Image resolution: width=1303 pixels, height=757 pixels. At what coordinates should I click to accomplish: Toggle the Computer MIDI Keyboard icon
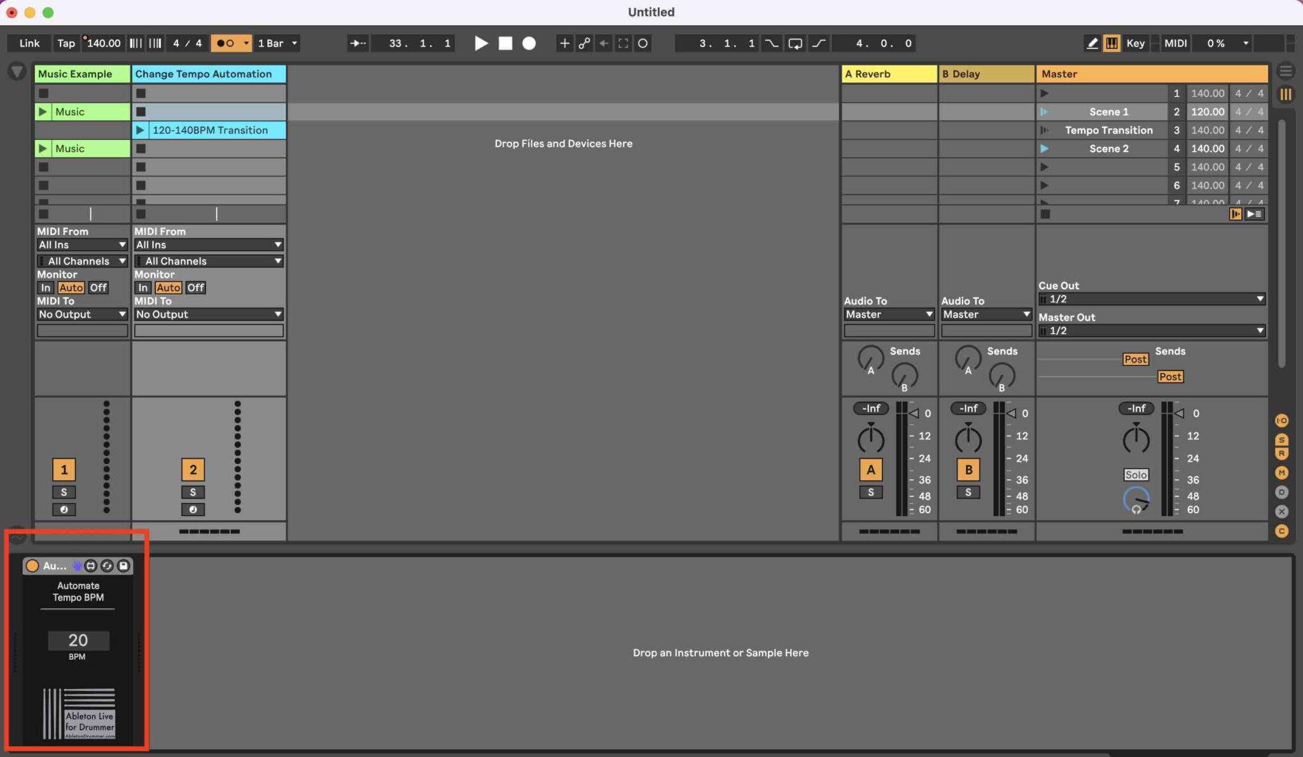coord(1111,43)
